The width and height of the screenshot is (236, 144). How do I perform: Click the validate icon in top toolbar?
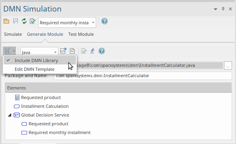pyautogui.click(x=33, y=21)
